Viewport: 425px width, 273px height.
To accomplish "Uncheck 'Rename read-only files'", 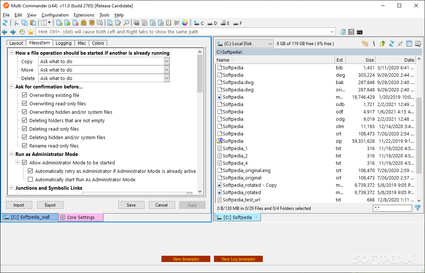I will pos(24,146).
